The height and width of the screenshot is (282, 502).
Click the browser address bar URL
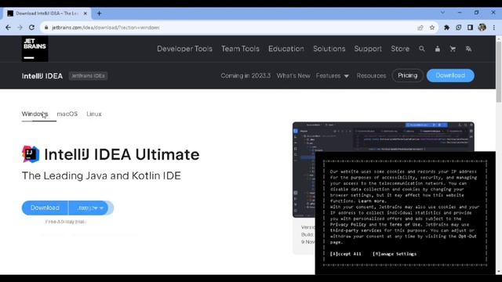106,27
